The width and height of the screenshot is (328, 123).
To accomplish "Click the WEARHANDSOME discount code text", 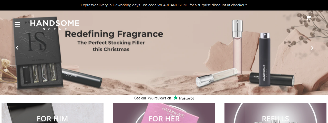I will pyautogui.click(x=173, y=5).
